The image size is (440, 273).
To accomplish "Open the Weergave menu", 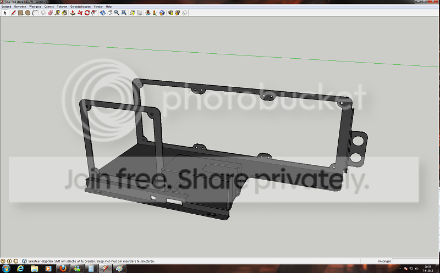I will click(x=35, y=7).
